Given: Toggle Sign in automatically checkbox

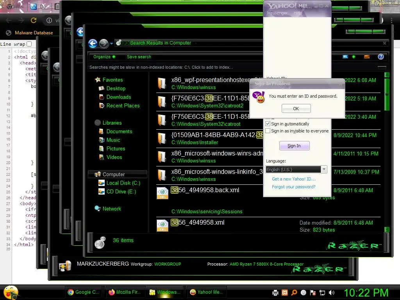Looking at the screenshot, I should [x=268, y=124].
